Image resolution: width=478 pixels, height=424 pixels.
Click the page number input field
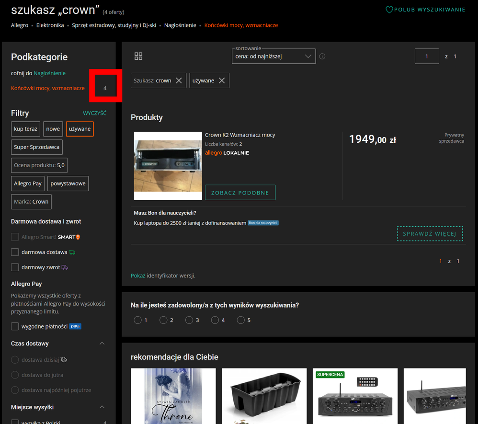tap(427, 57)
